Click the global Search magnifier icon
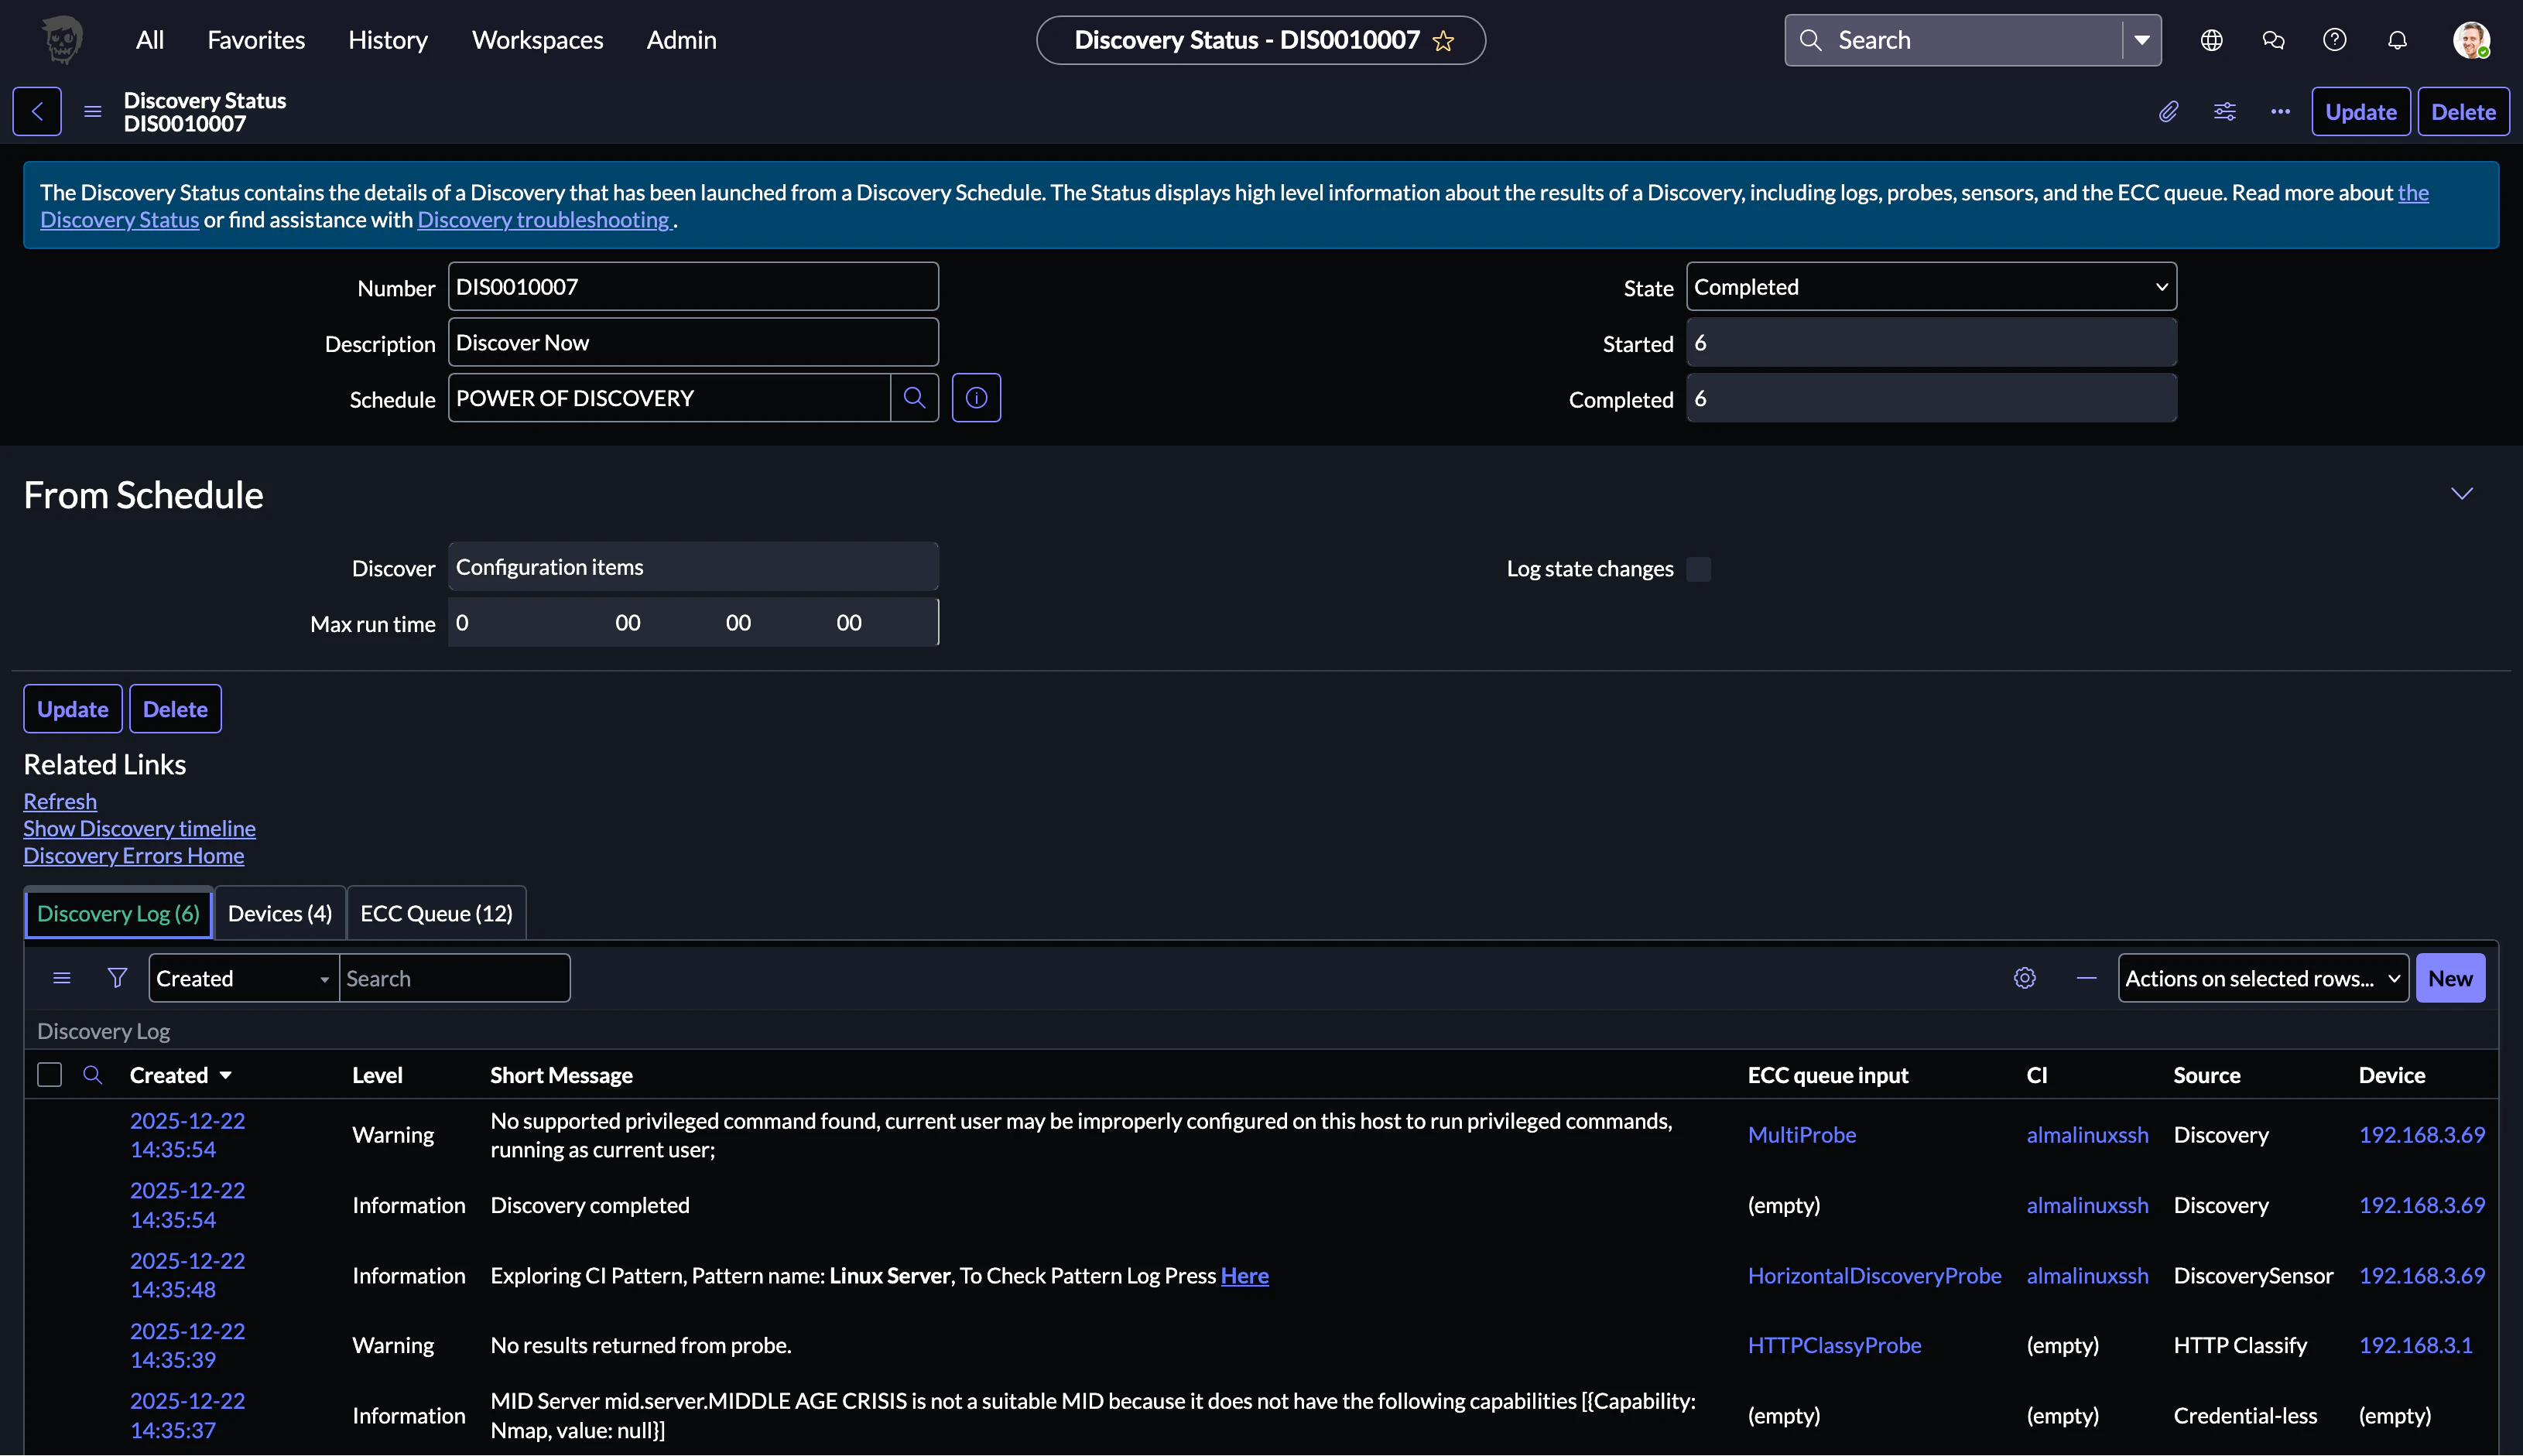 [x=1809, y=40]
